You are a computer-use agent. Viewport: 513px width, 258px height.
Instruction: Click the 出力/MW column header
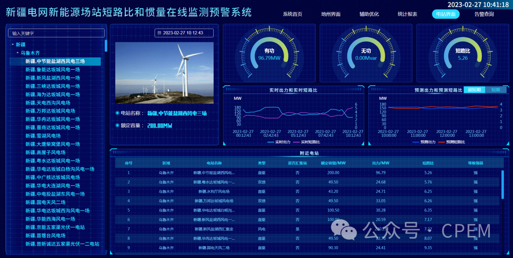(x=381, y=163)
